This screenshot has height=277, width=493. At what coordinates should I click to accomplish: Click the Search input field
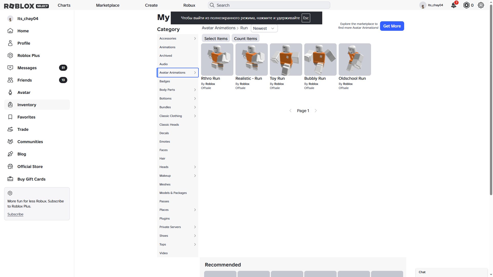click(x=269, y=5)
